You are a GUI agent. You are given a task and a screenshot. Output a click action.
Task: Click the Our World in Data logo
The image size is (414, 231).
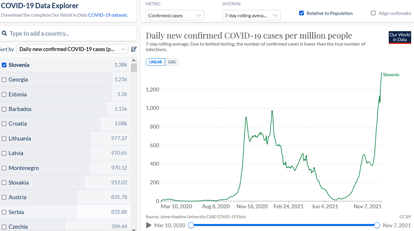[x=399, y=37]
